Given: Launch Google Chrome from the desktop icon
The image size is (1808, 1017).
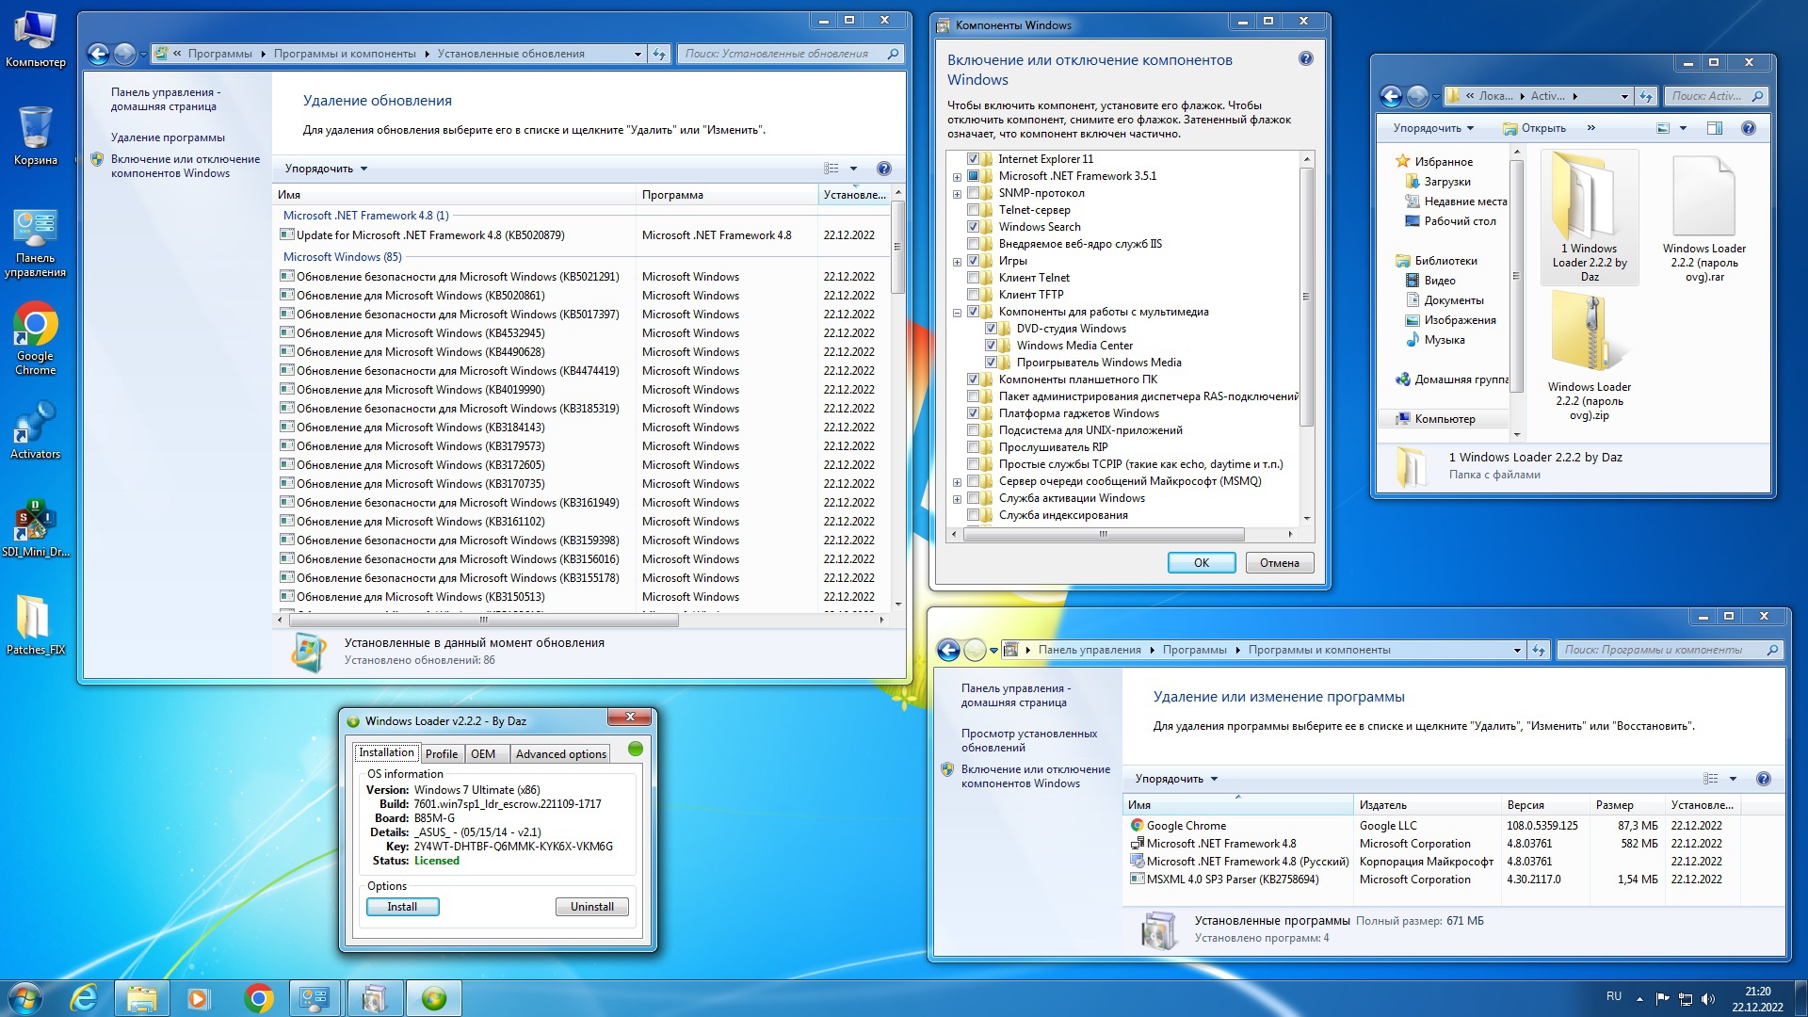Looking at the screenshot, I should coord(35,339).
